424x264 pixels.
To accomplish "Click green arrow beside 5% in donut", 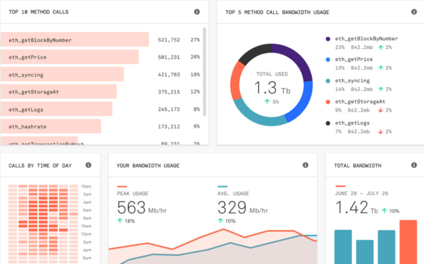I will (268, 102).
